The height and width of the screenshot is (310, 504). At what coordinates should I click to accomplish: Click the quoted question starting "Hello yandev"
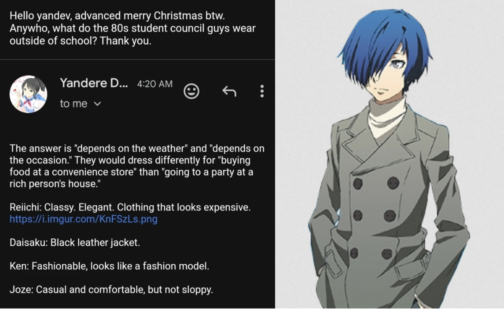click(x=132, y=28)
